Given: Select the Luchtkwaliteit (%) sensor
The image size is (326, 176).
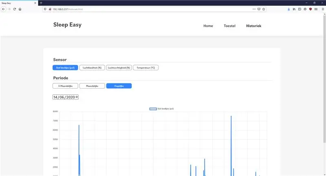Looking at the screenshot, I should point(92,67).
